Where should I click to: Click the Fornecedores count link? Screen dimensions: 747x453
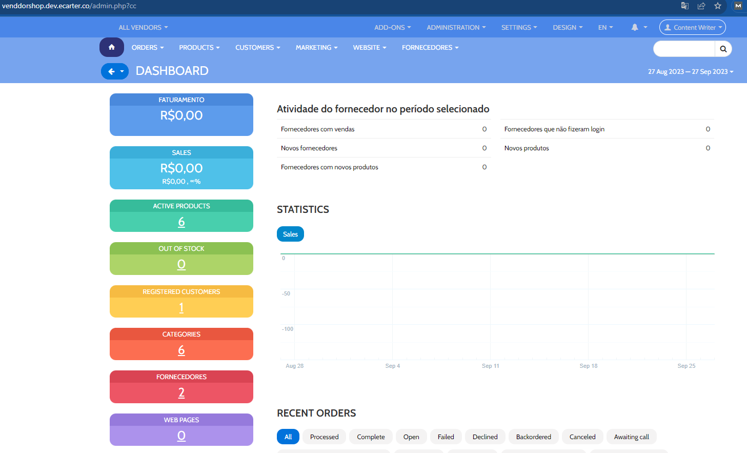pos(181,392)
